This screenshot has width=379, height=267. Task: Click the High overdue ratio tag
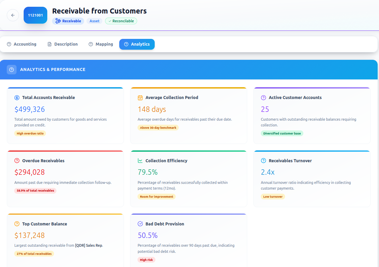pyautogui.click(x=30, y=133)
